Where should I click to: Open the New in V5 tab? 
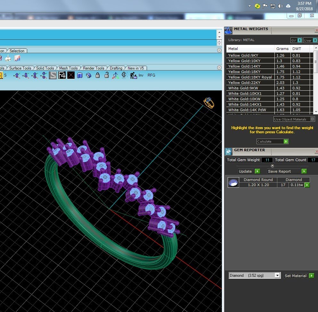[x=136, y=68]
